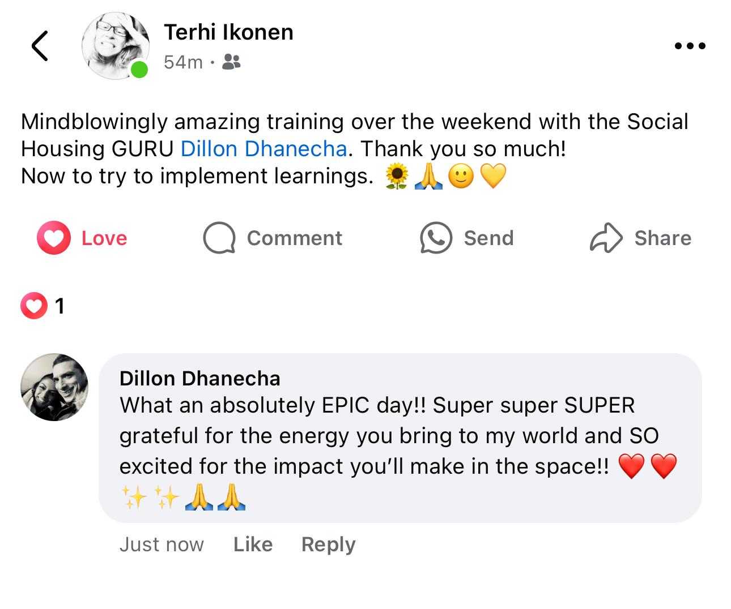This screenshot has height=609, width=731.
Task: Like Dillon Dhanecha's comment
Action: tap(253, 544)
